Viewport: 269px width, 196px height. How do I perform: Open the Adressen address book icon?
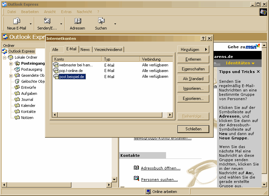click(x=77, y=21)
